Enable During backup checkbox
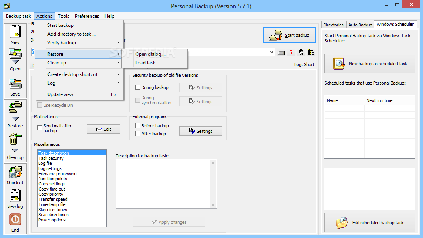Image resolution: width=423 pixels, height=238 pixels. tap(138, 87)
